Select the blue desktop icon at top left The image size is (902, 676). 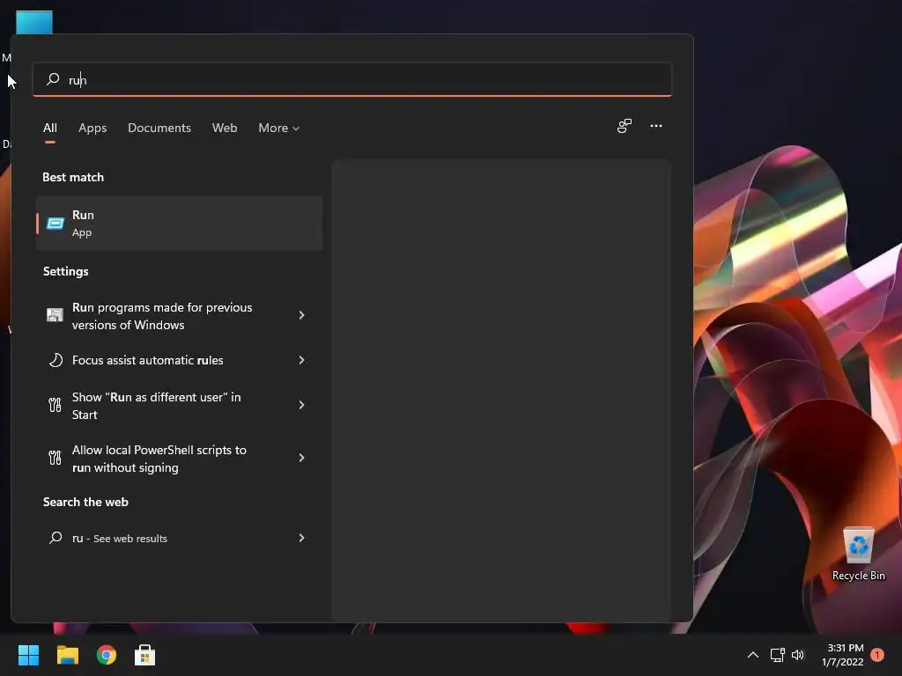click(x=34, y=22)
